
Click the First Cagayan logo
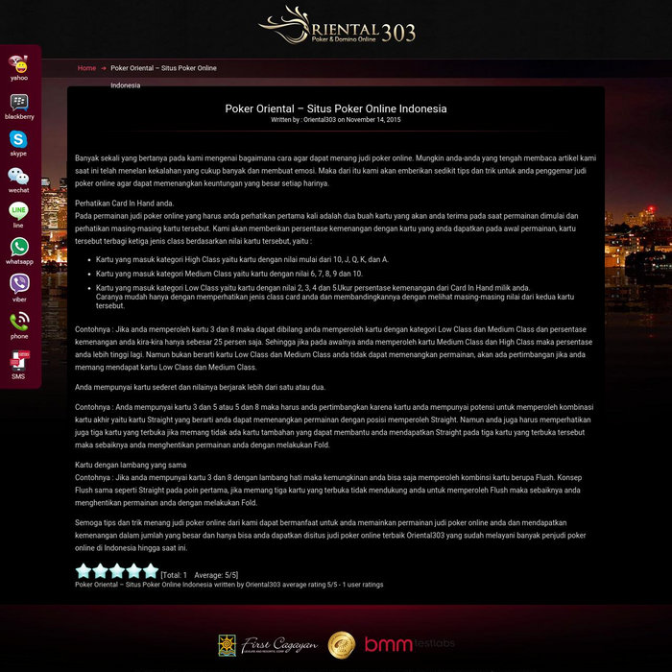coord(268,645)
